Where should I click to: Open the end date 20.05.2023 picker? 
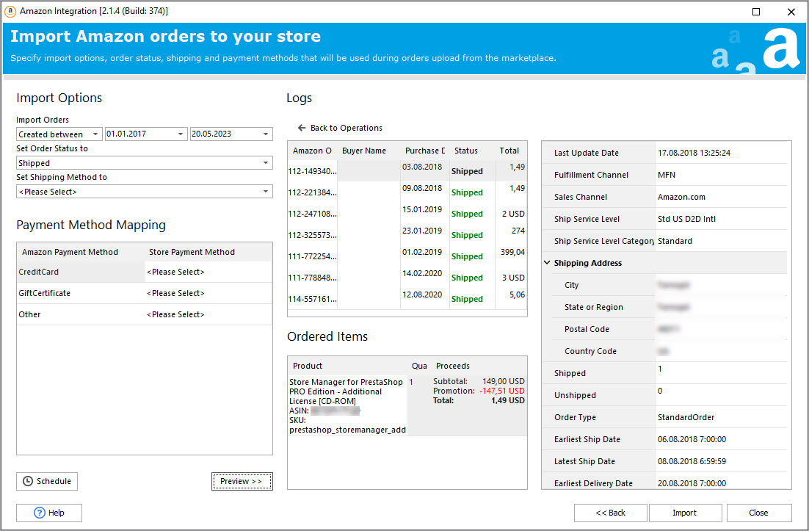click(266, 134)
